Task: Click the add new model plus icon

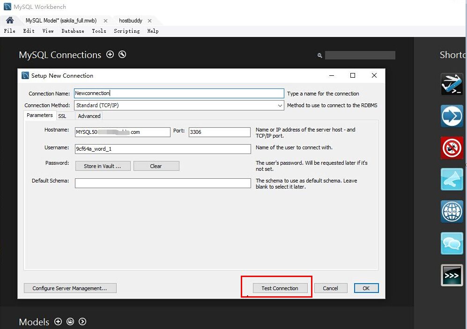Action: [x=58, y=322]
